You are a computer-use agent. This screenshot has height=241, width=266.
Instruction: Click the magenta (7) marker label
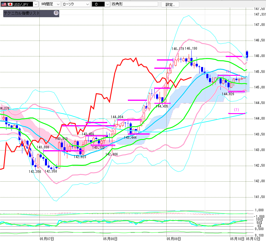[237, 110]
